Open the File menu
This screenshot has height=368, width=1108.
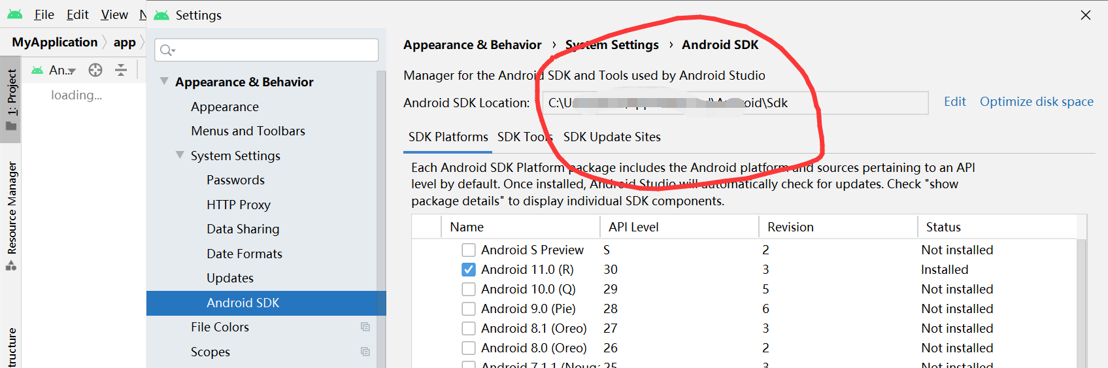pyautogui.click(x=44, y=14)
